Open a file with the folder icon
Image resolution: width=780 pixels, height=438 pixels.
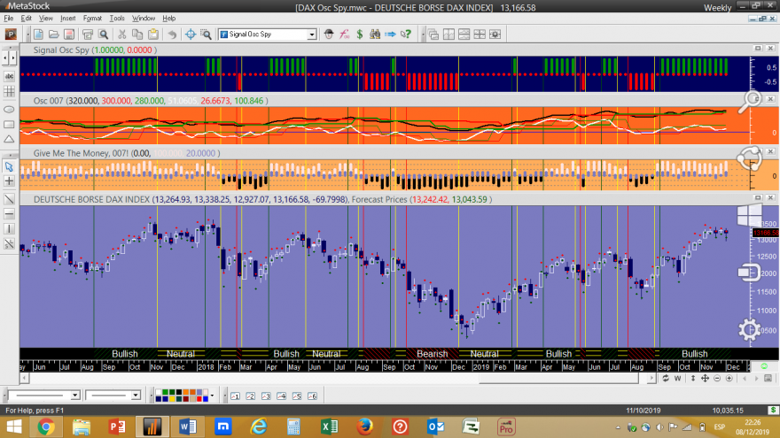[54, 35]
